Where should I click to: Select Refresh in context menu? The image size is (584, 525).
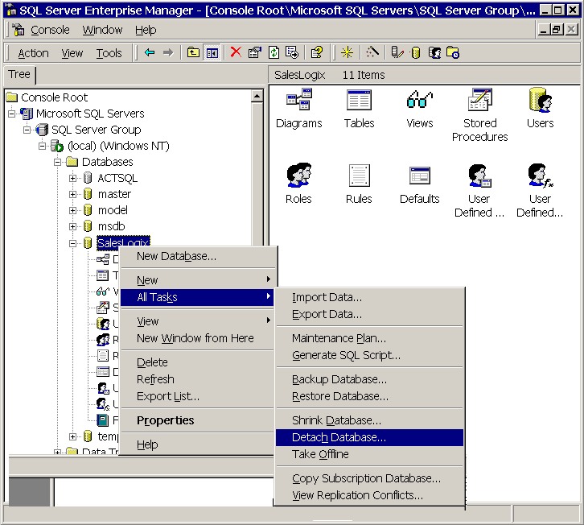click(197, 379)
